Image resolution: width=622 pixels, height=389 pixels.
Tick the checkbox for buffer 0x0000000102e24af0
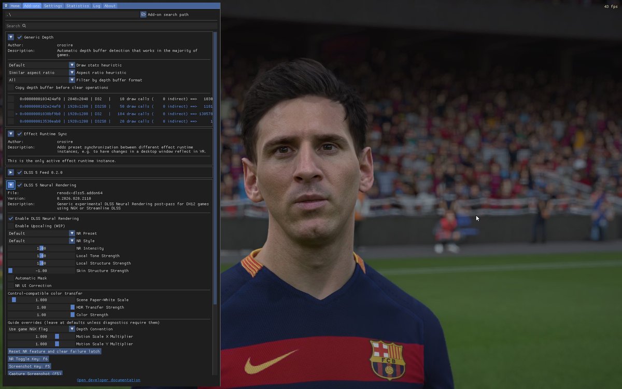(x=11, y=106)
